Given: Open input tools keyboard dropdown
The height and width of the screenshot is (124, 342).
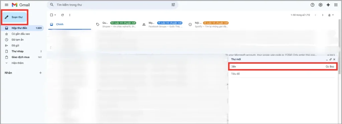Looking at the screenshot, I should [331, 15].
